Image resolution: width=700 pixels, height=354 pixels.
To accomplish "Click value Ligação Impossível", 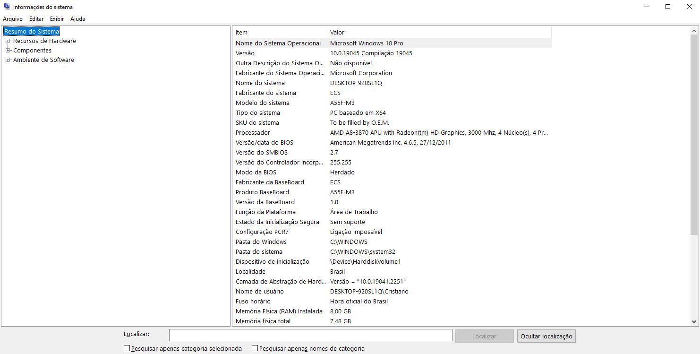I will [x=356, y=232].
